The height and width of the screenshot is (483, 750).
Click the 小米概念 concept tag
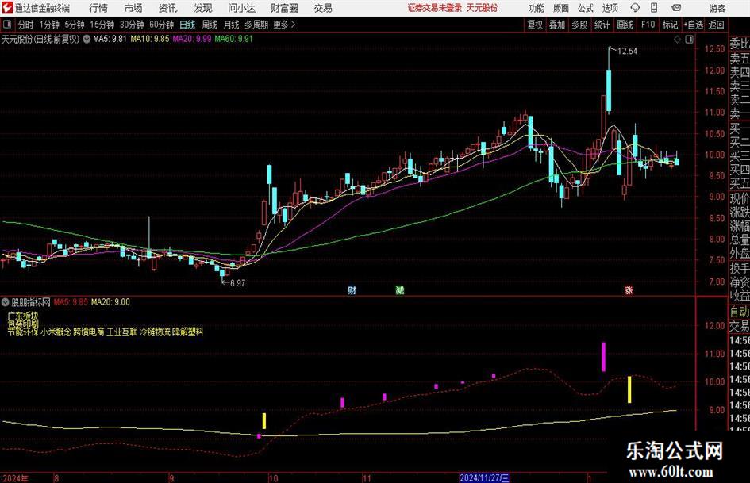56,332
